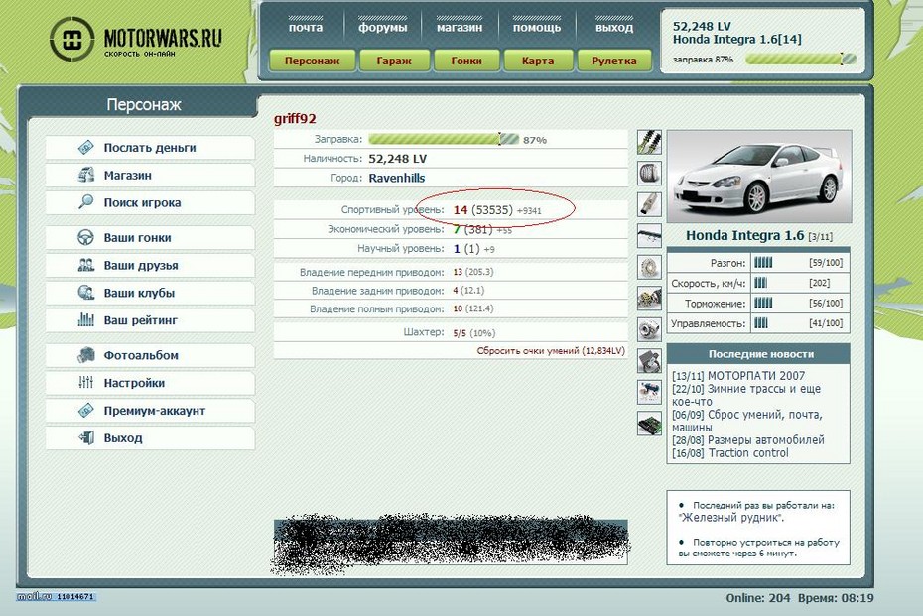The height and width of the screenshot is (616, 923).
Task: Select the green circuit board ECU icon
Action: point(649,423)
